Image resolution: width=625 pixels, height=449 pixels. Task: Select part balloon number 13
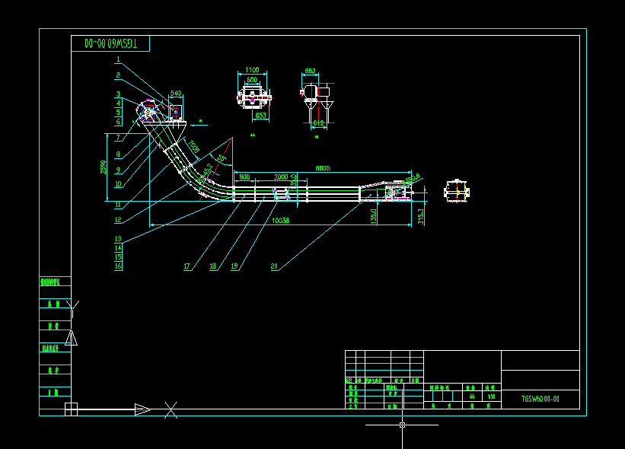click(x=118, y=239)
